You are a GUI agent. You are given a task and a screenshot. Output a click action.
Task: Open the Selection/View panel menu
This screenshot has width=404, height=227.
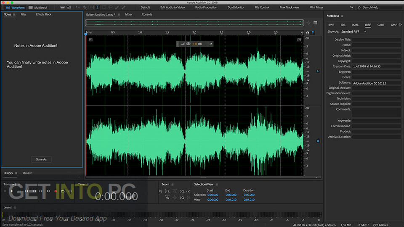click(217, 185)
